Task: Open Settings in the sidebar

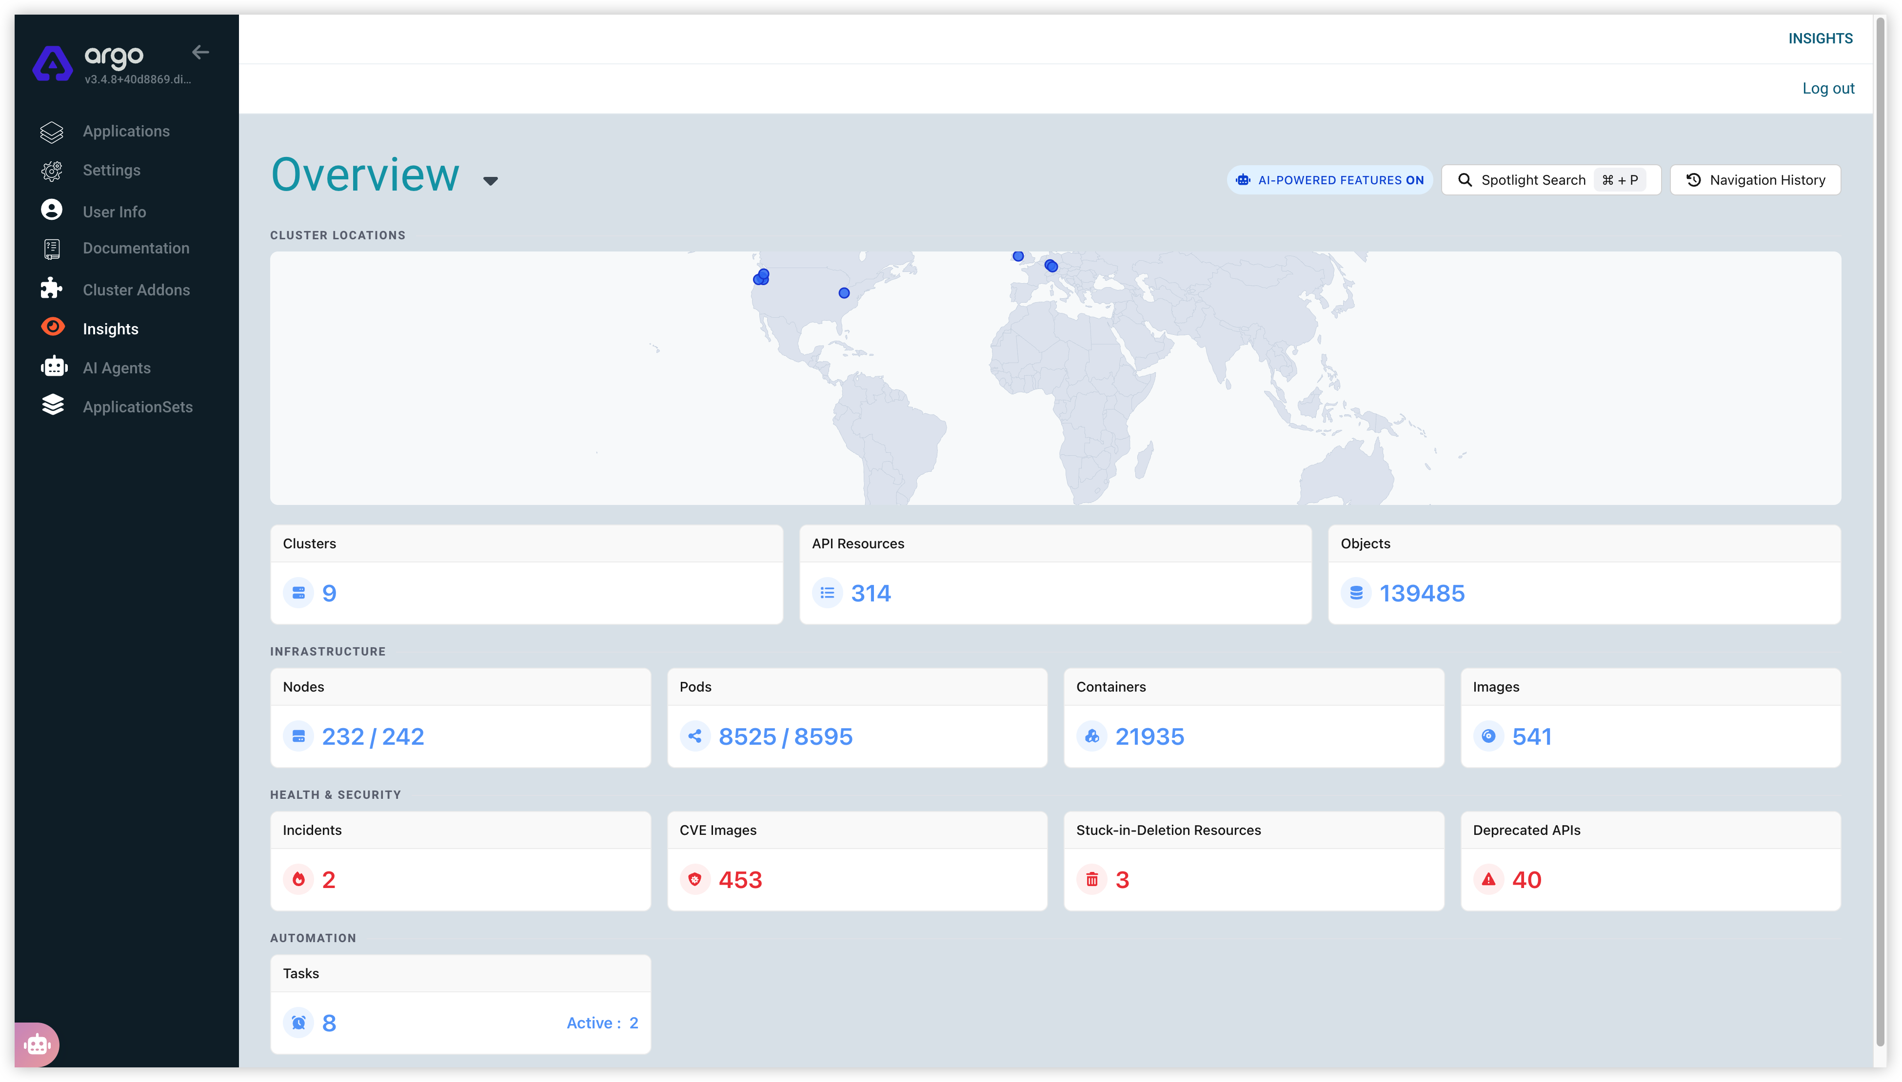Action: [x=112, y=170]
